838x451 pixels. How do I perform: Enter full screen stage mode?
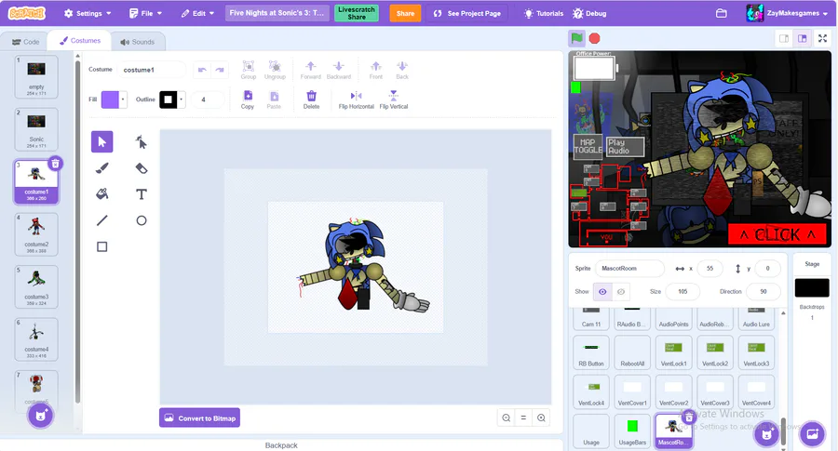[822, 38]
